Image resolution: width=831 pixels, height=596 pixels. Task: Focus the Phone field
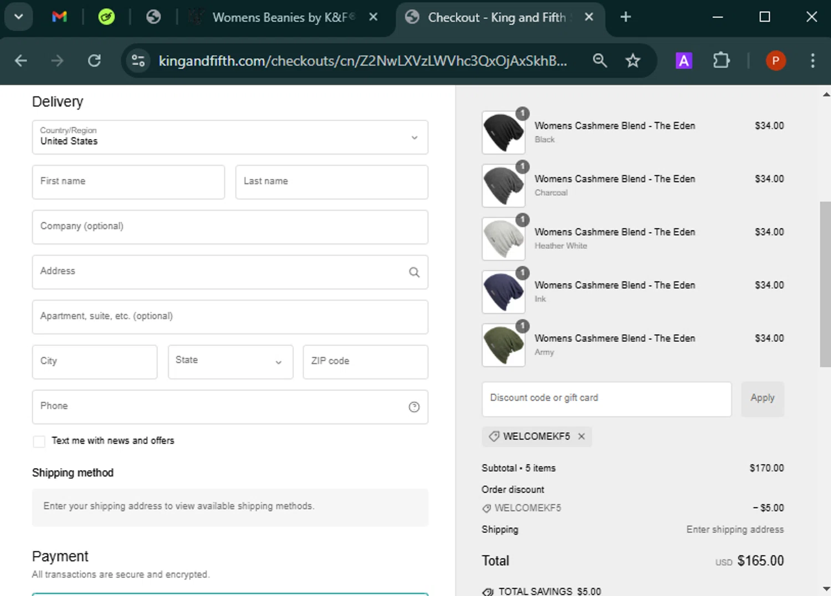[230, 407]
